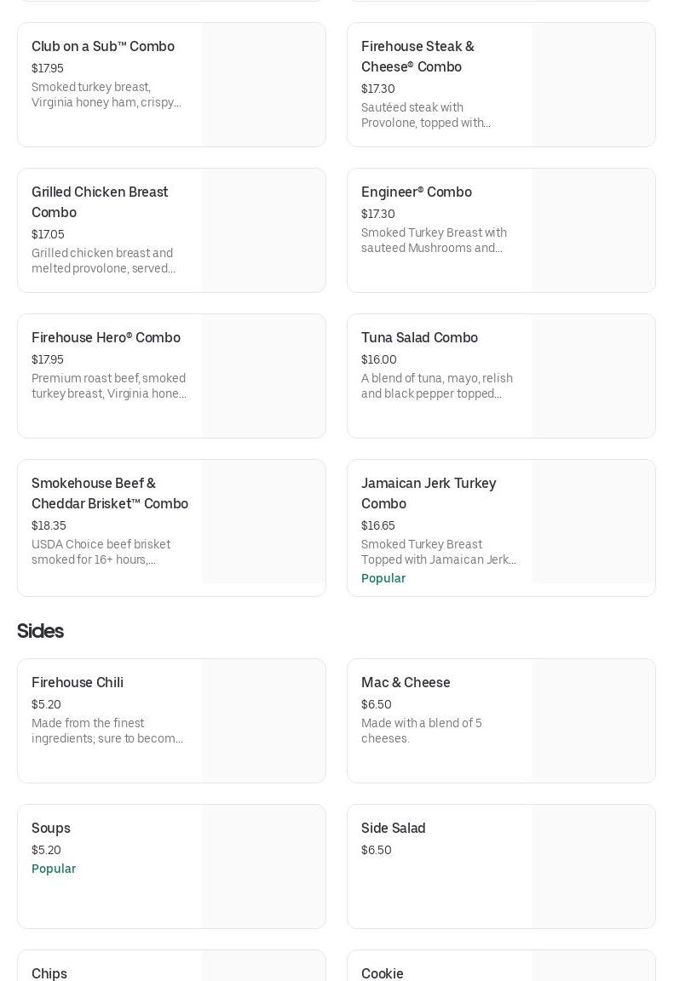Image resolution: width=685 pixels, height=981 pixels.
Task: Click Popular tag on Jamaican Jerk Turkey
Action: pyautogui.click(x=383, y=578)
